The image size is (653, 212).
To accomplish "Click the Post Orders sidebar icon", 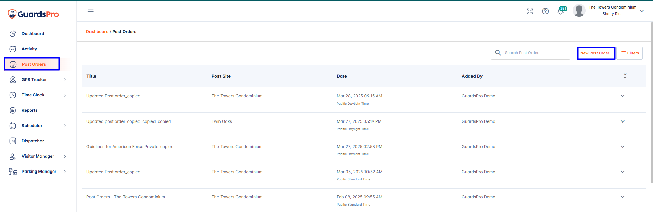I will pos(13,64).
